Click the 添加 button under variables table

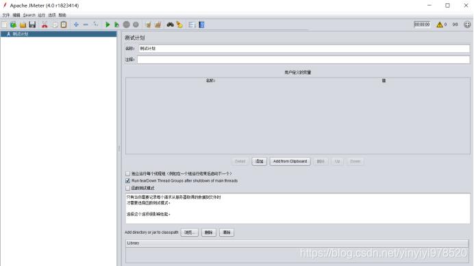[x=260, y=161]
